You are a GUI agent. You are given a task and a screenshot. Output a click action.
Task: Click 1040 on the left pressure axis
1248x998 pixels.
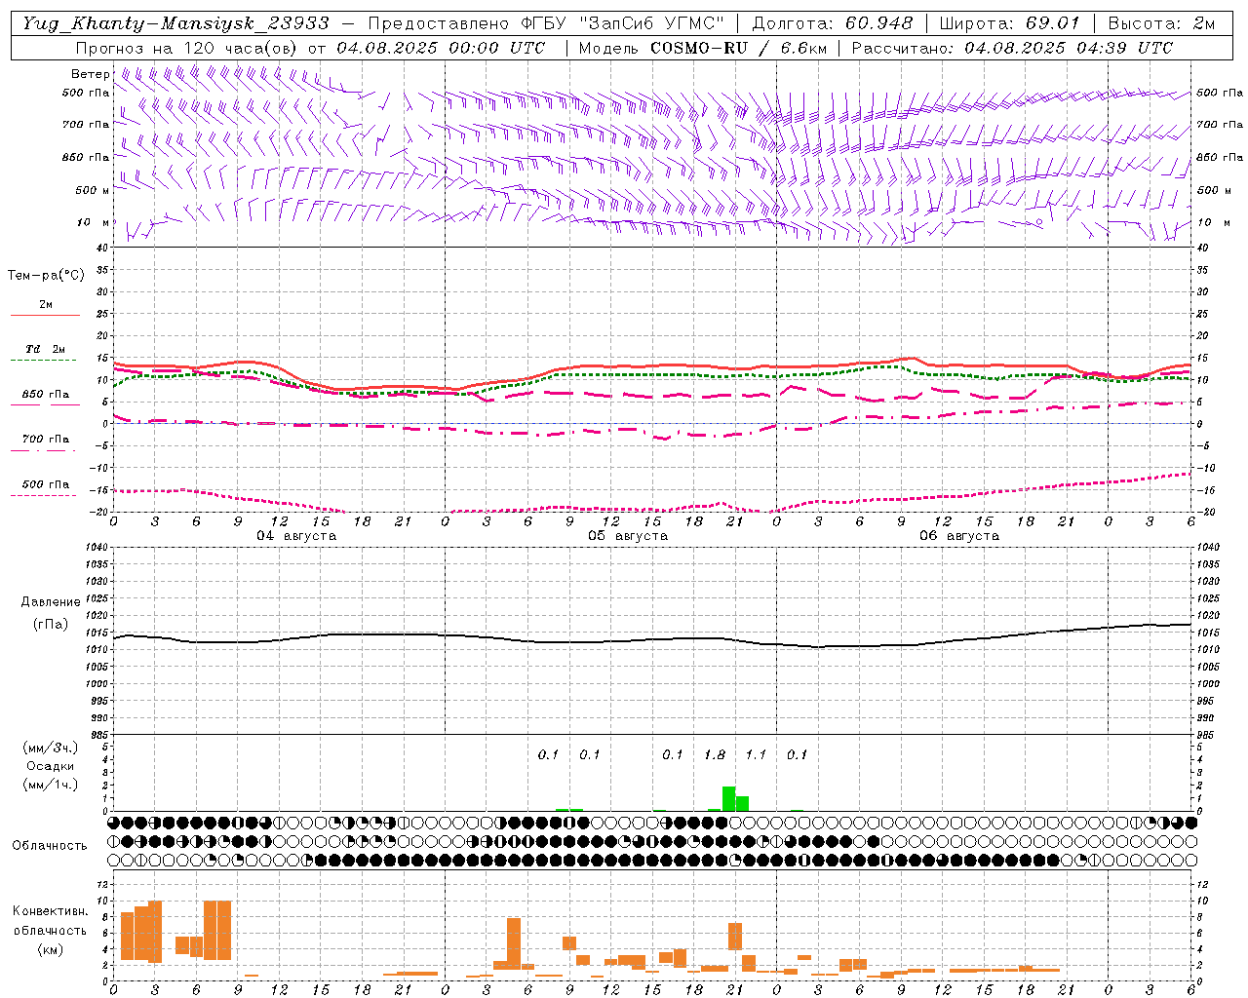click(x=97, y=547)
